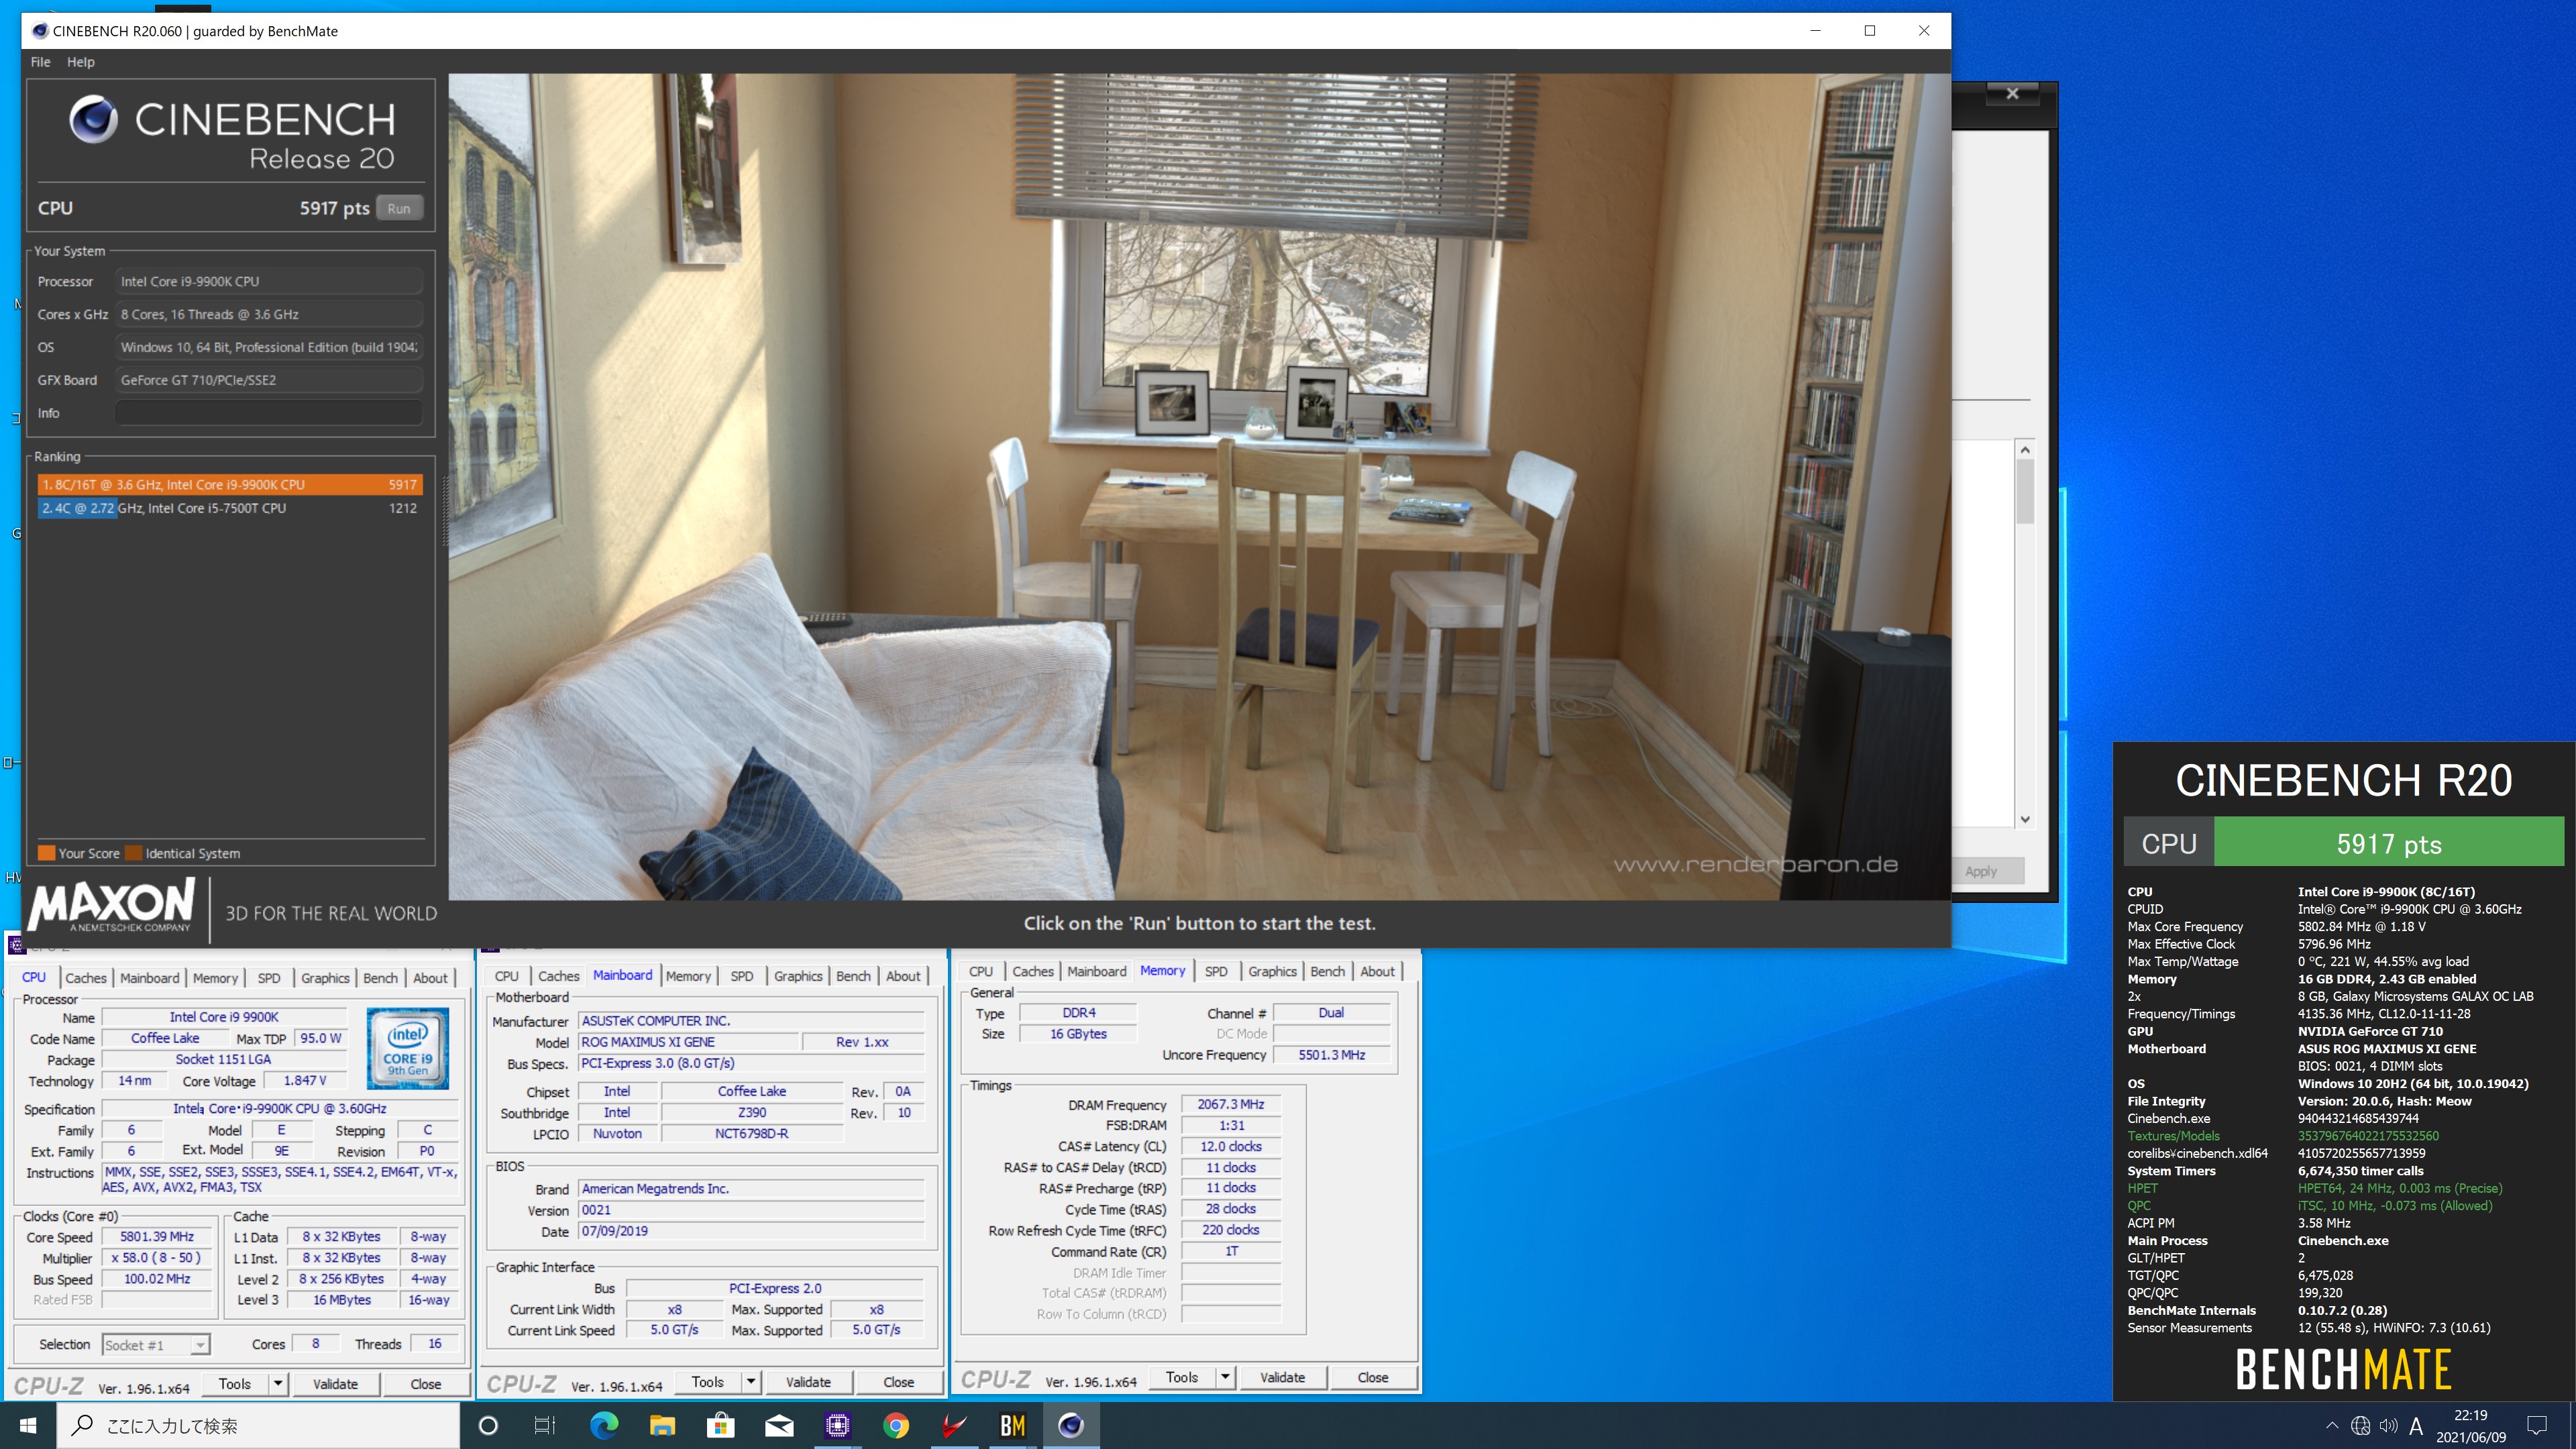This screenshot has height=1449, width=2576.
Task: Select ranking row for Core i9-9900K 5917
Action: coord(229,485)
